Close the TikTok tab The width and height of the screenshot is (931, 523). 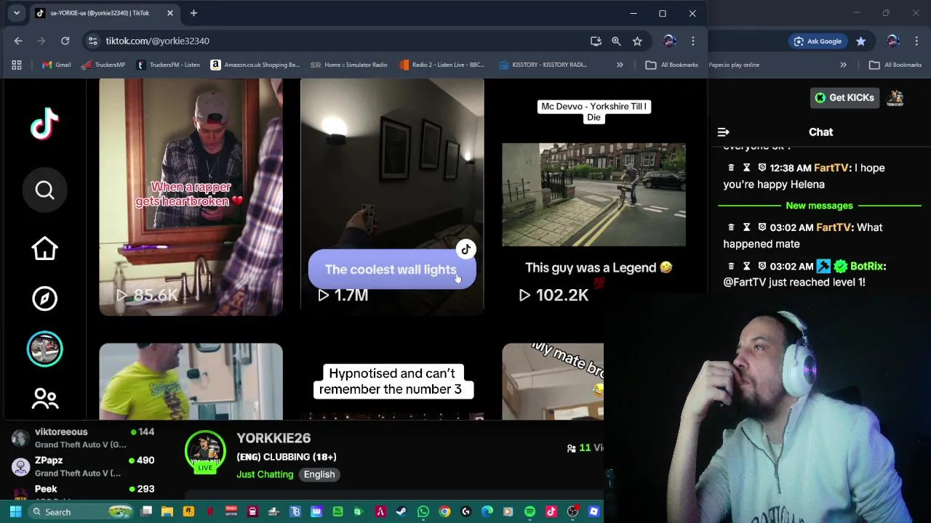pyautogui.click(x=170, y=13)
